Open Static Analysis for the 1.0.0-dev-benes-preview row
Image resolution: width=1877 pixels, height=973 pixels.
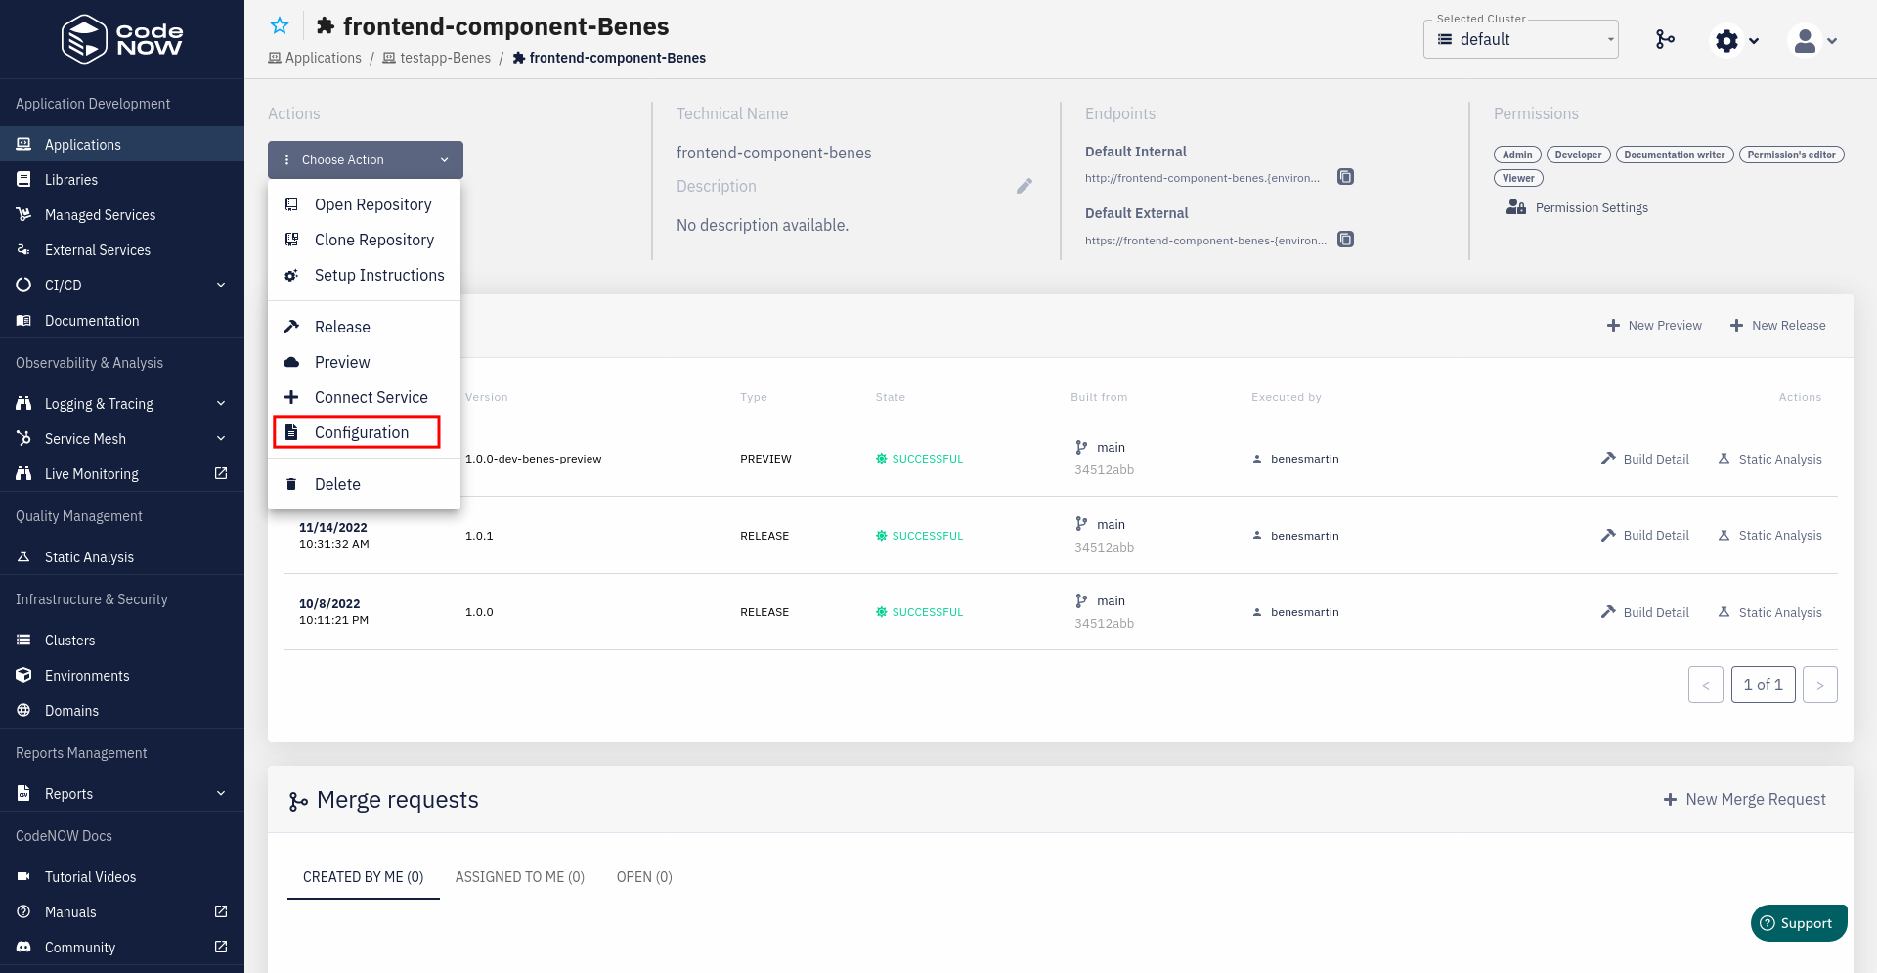[x=1769, y=459]
